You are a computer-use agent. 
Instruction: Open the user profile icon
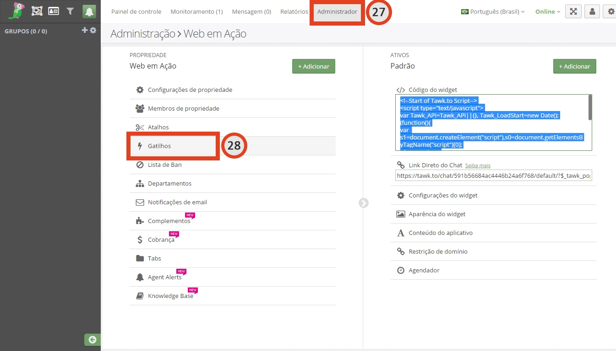[593, 11]
